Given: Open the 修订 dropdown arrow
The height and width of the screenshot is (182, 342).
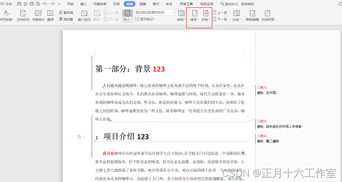Looking at the screenshot, I should click(x=131, y=20).
